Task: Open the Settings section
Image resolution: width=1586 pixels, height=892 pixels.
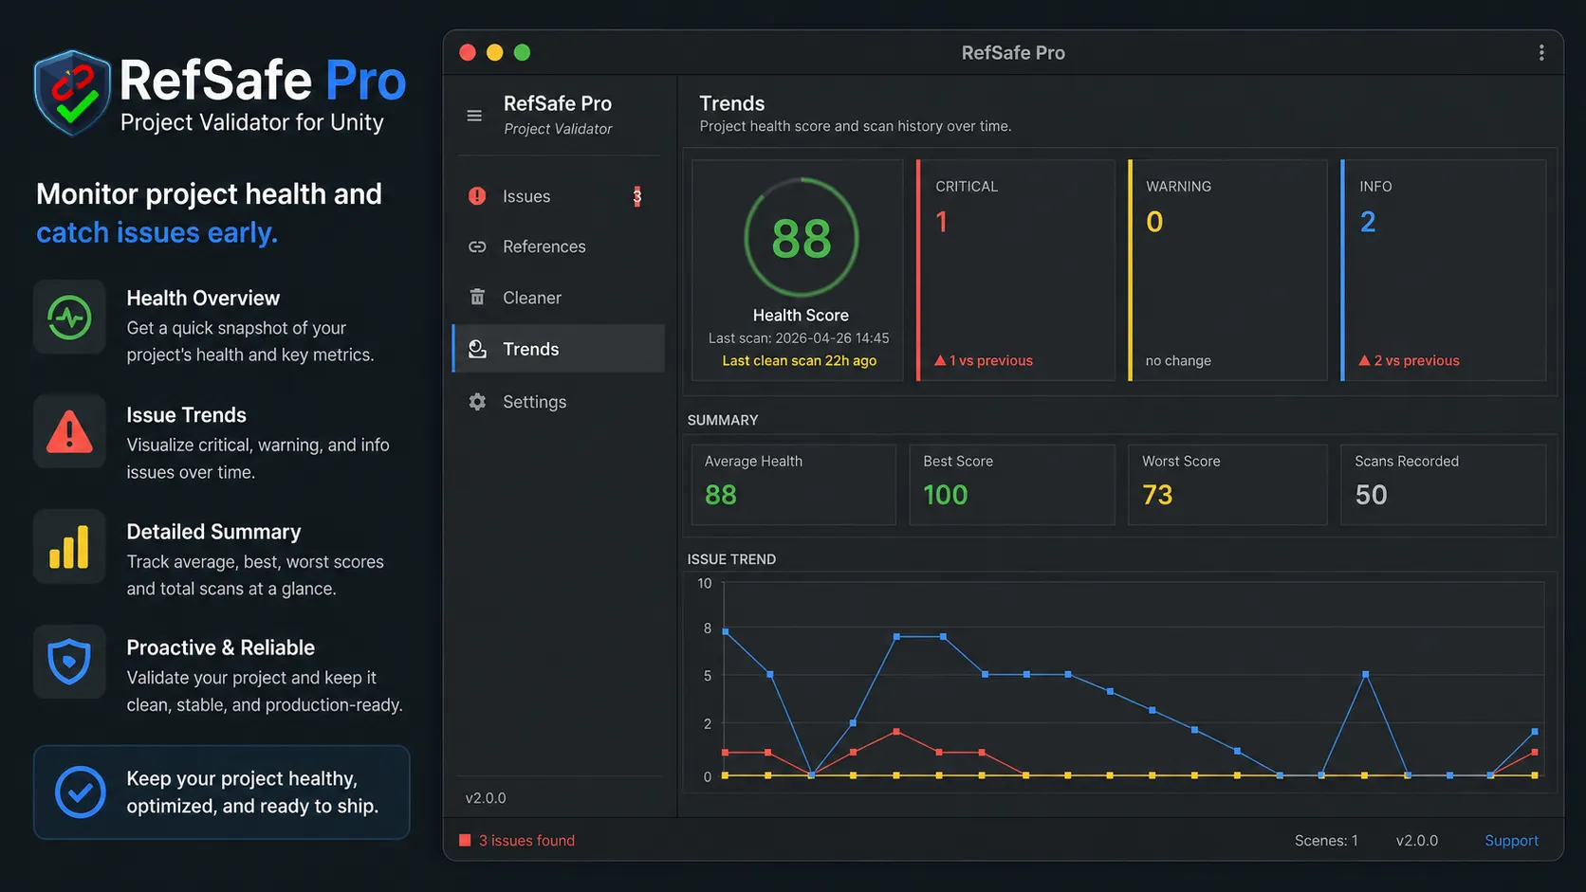Action: pyautogui.click(x=559, y=402)
